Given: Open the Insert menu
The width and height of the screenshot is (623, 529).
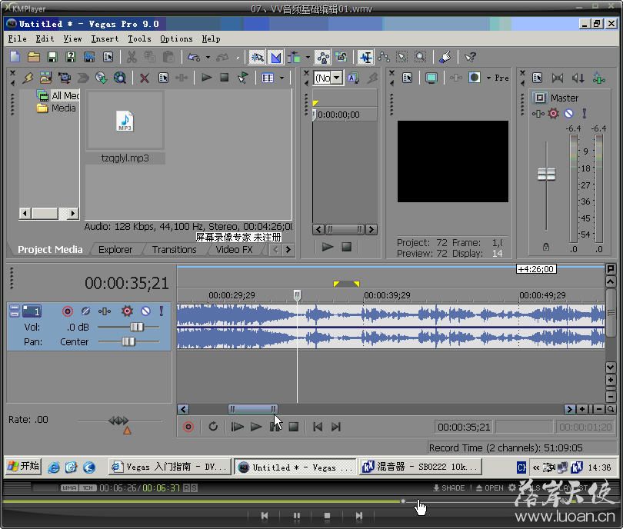Looking at the screenshot, I should pyautogui.click(x=105, y=39).
